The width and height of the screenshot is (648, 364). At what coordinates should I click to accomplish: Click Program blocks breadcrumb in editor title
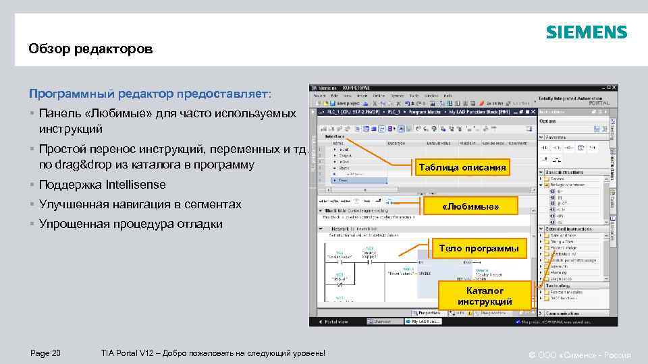tap(425, 113)
